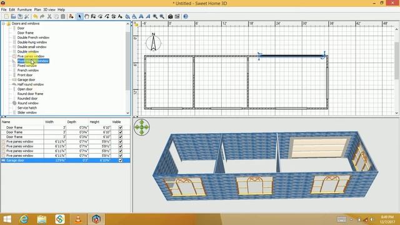
Task: Open the Edit menu
Action: (12, 10)
